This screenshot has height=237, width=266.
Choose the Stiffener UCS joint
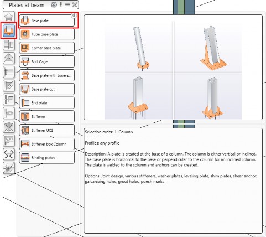pos(47,130)
